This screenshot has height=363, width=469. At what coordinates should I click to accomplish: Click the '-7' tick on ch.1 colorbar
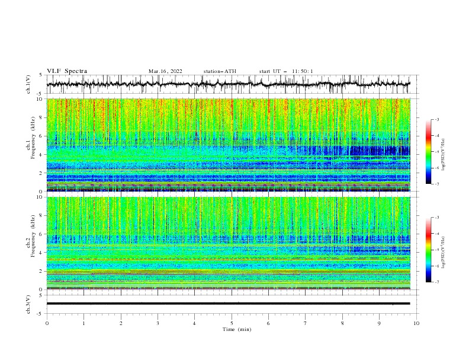click(x=436, y=184)
